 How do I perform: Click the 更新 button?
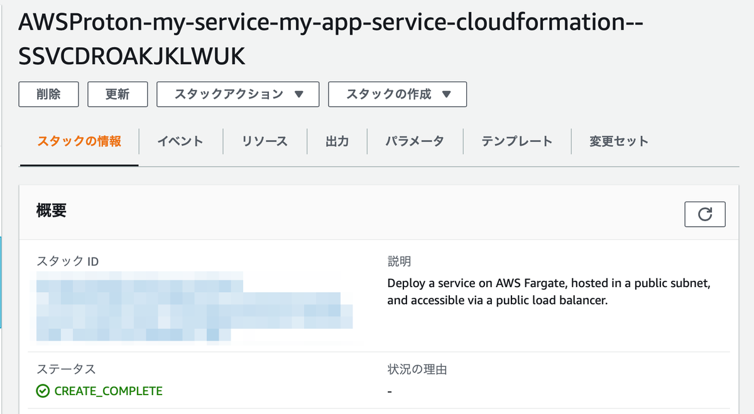(117, 94)
